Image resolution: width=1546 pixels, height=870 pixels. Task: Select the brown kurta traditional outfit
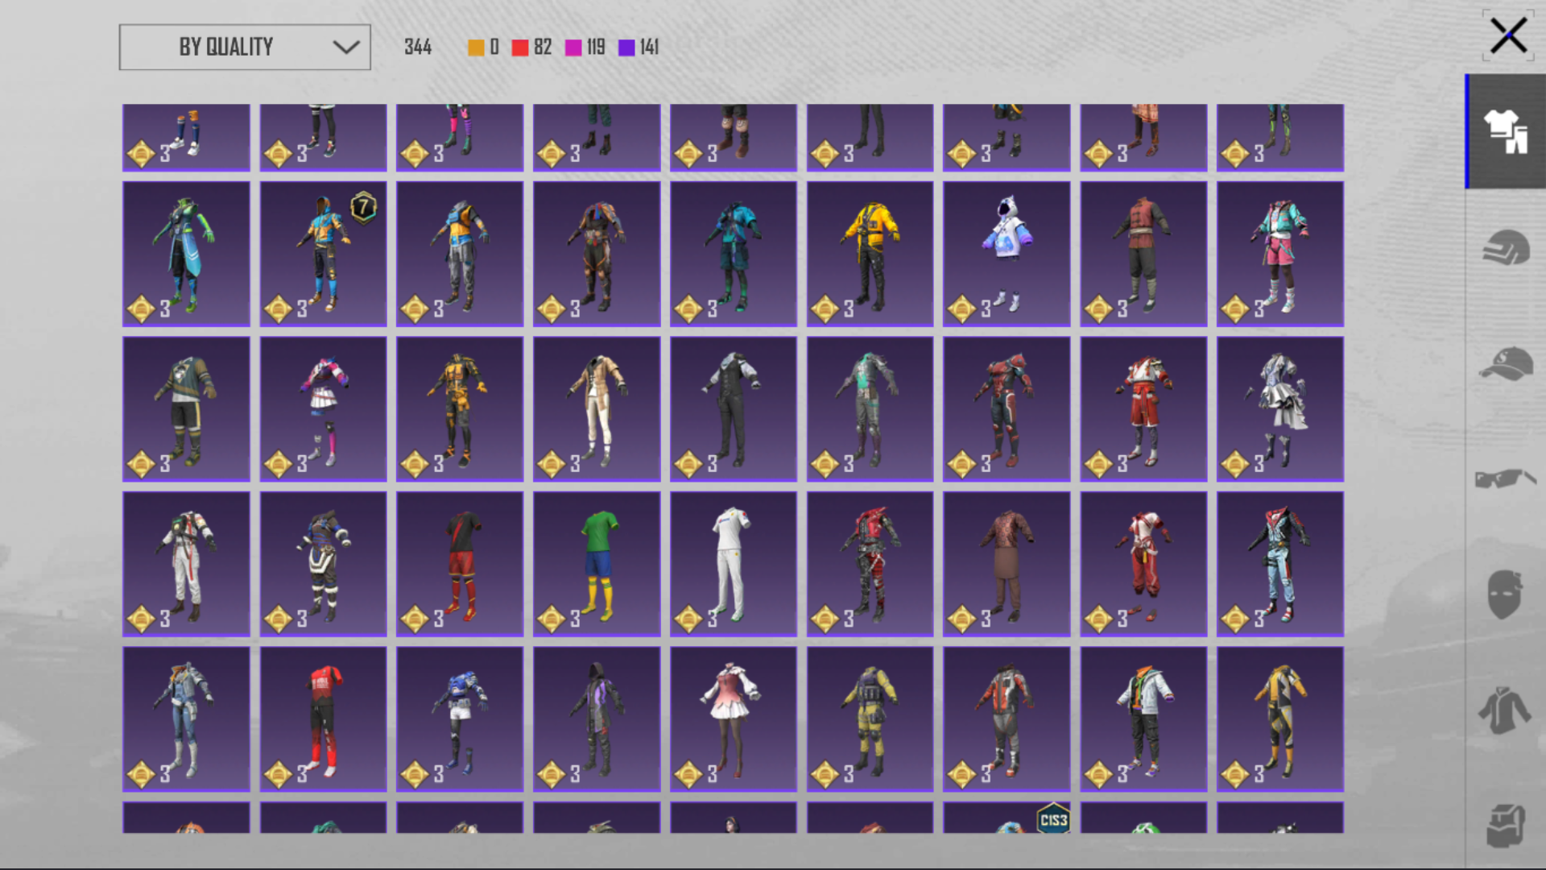point(1007,564)
